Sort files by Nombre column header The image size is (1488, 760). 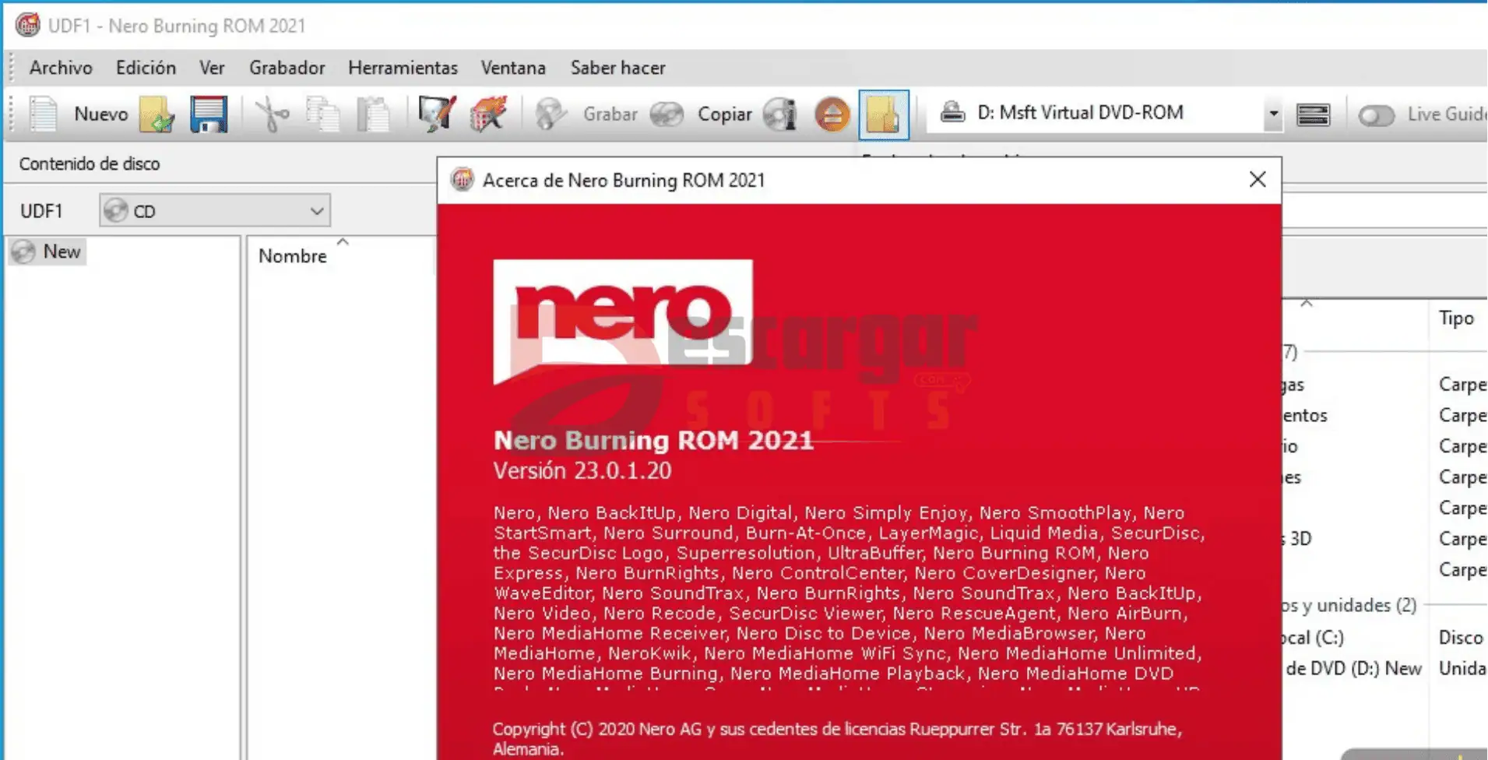293,256
